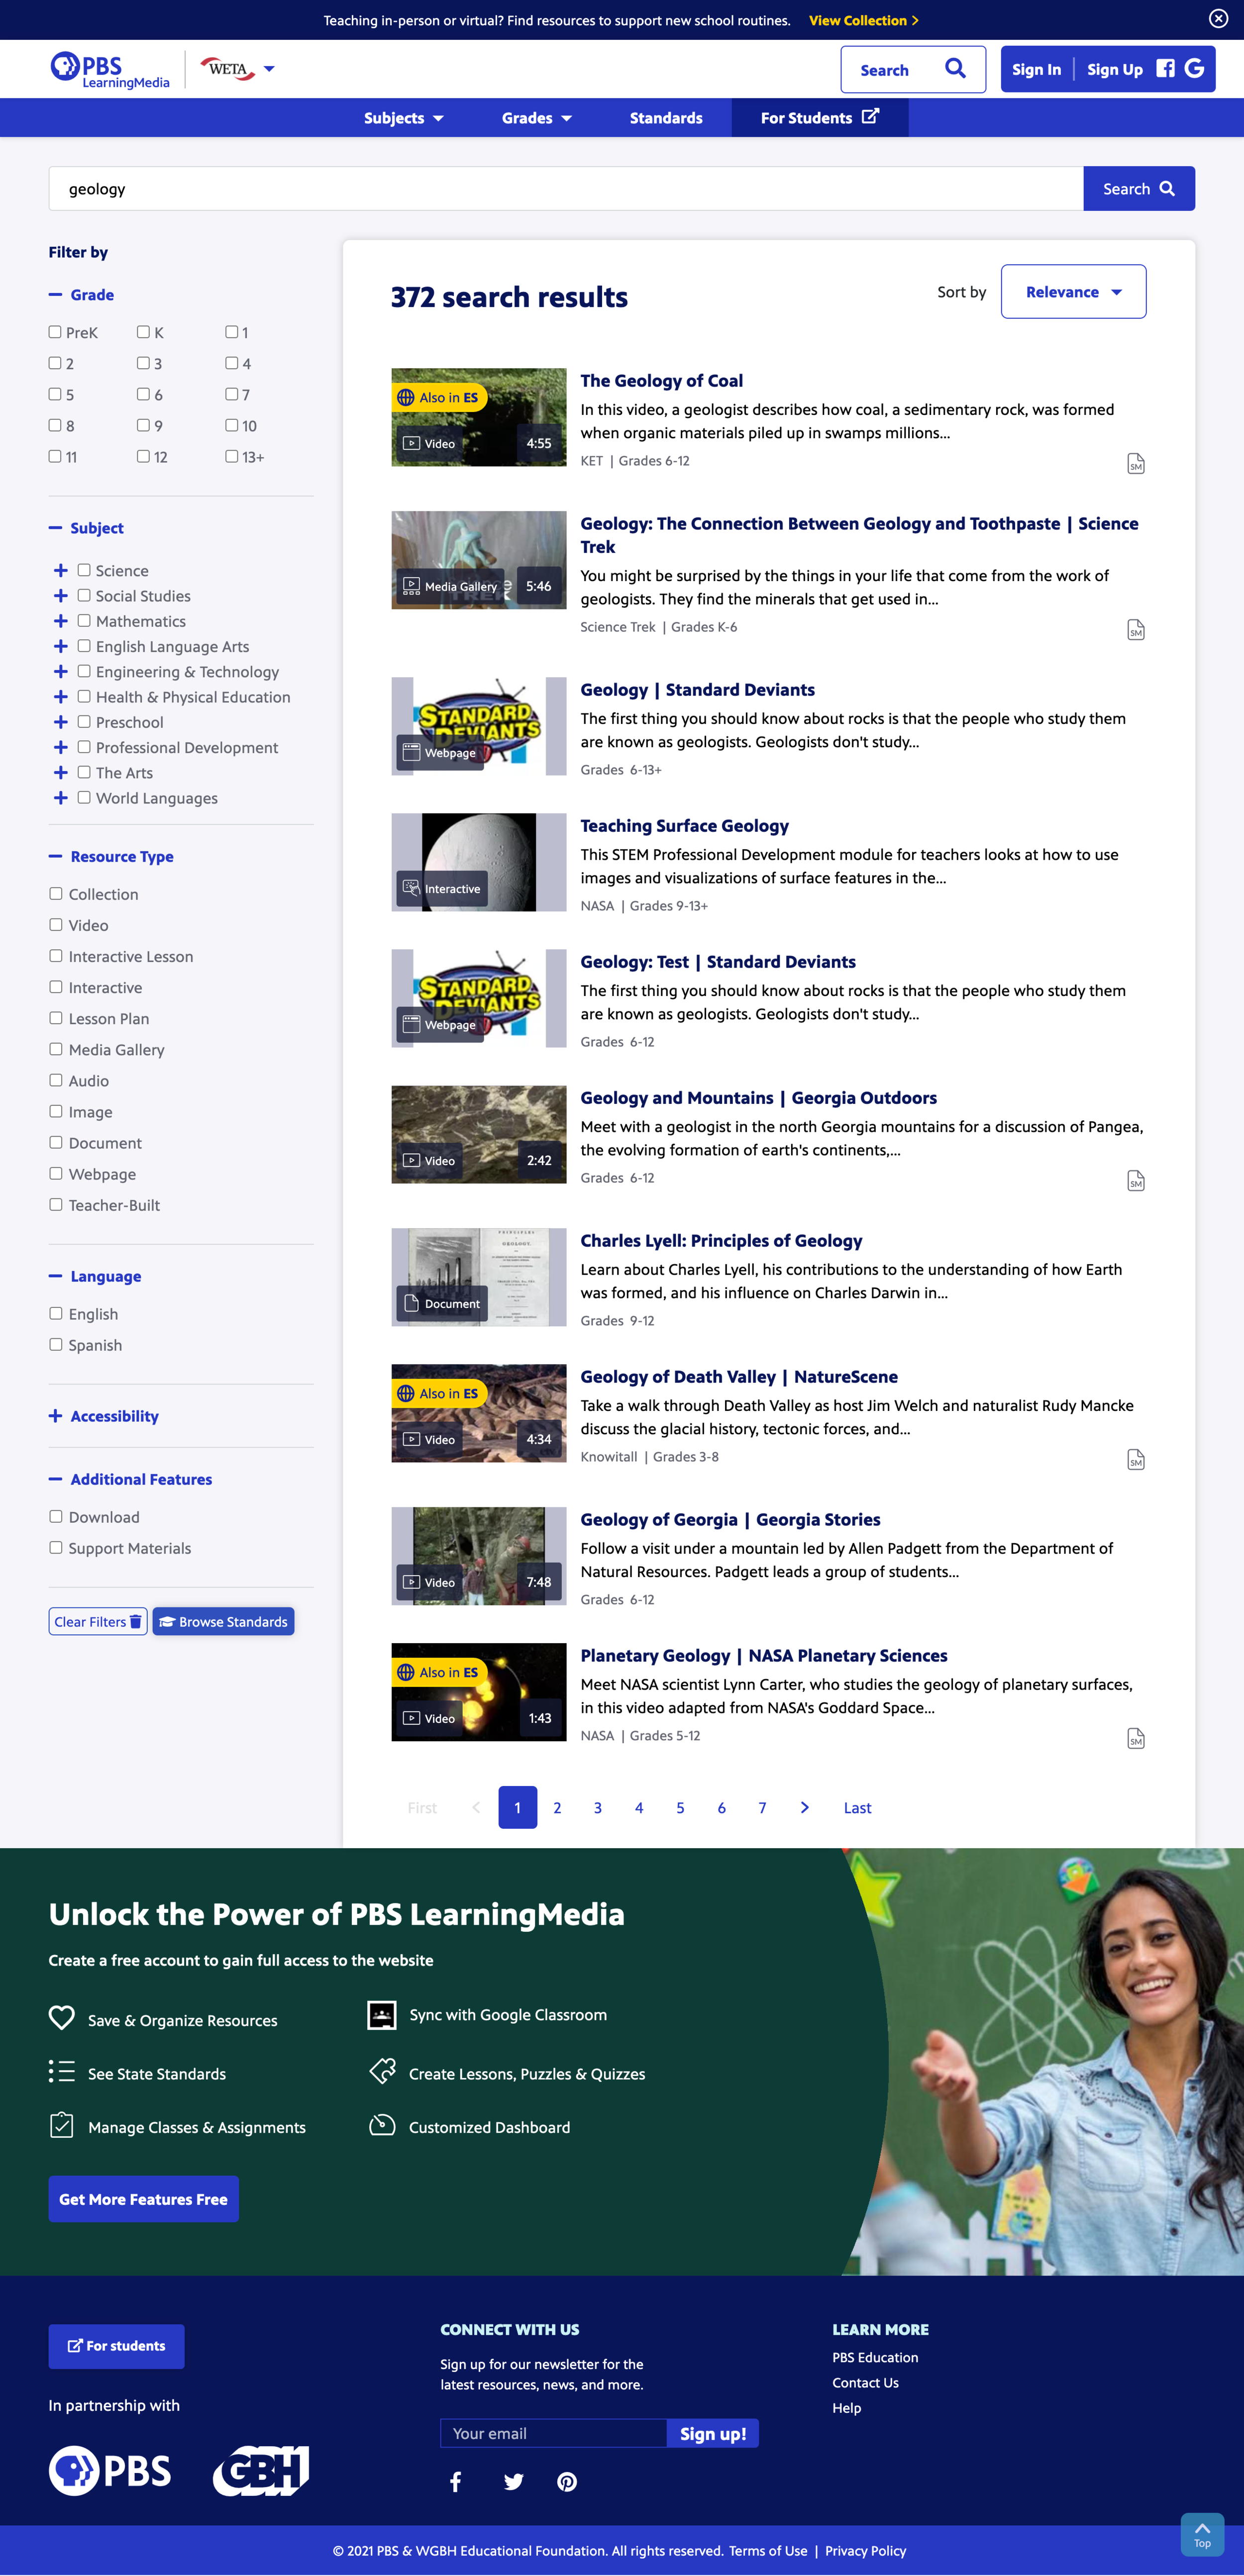Viewport: 1244px width, 2576px height.
Task: Collapse the Language filter section
Action: point(95,1277)
